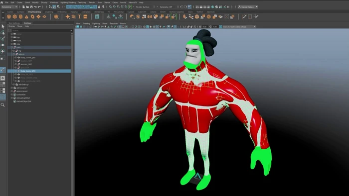The image size is (349, 196).
Task: Open the viewport Shading menu
Action: 86,23
